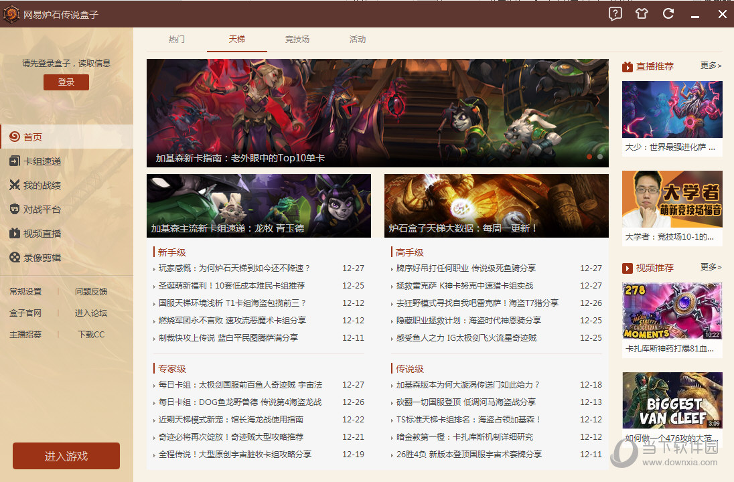
Task: Open the 常规设置 link
Action: pyautogui.click(x=25, y=292)
